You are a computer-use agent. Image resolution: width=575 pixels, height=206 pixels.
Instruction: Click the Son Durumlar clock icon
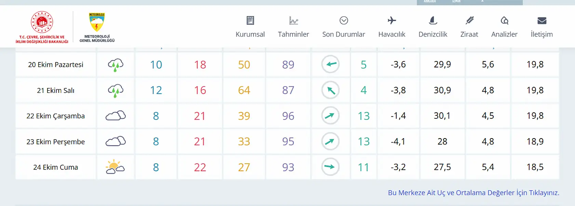344,20
